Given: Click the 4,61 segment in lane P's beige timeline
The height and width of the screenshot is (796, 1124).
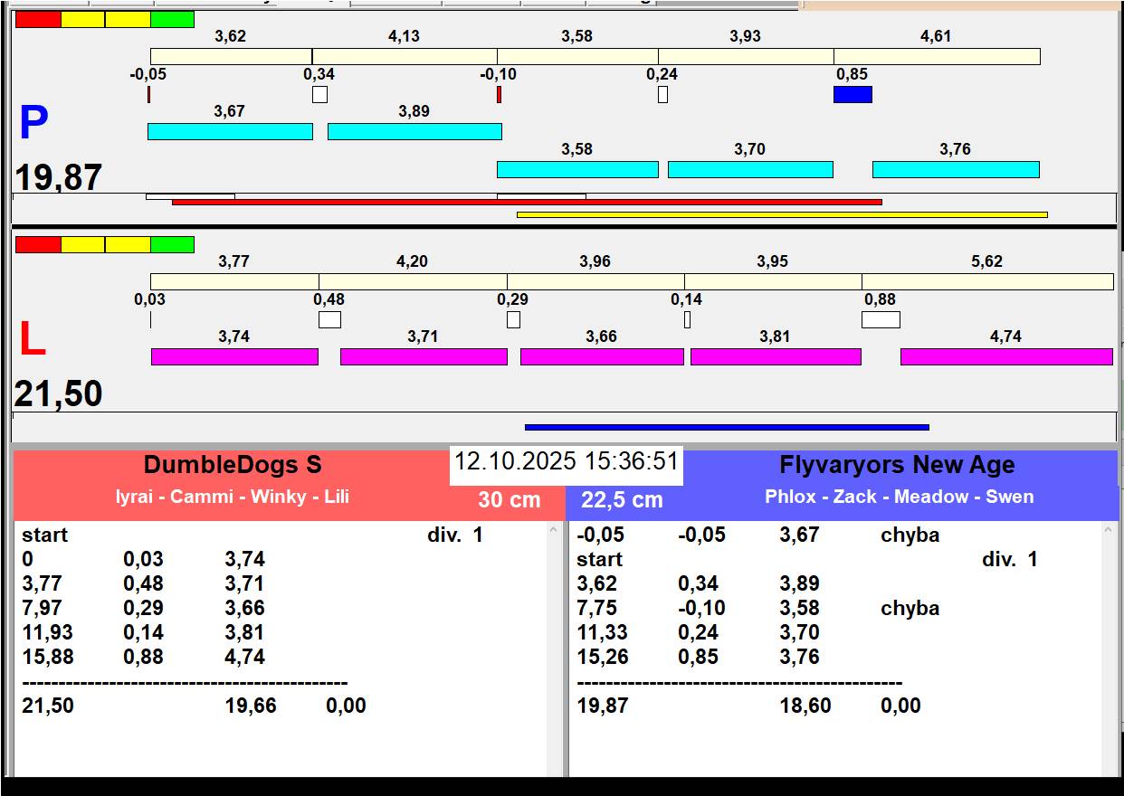Looking at the screenshot, I should tap(937, 56).
